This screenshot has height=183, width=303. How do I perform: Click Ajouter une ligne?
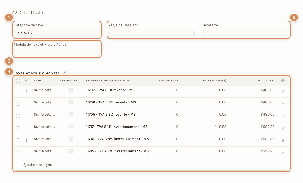[x=35, y=165]
